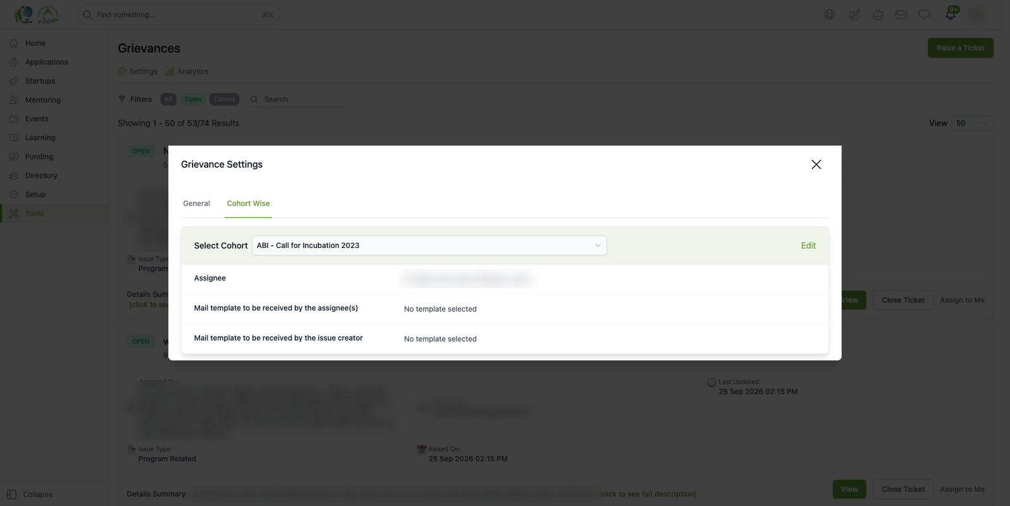Toggle the Closed filter chip
Screen dimensions: 1010x506
click(x=224, y=99)
